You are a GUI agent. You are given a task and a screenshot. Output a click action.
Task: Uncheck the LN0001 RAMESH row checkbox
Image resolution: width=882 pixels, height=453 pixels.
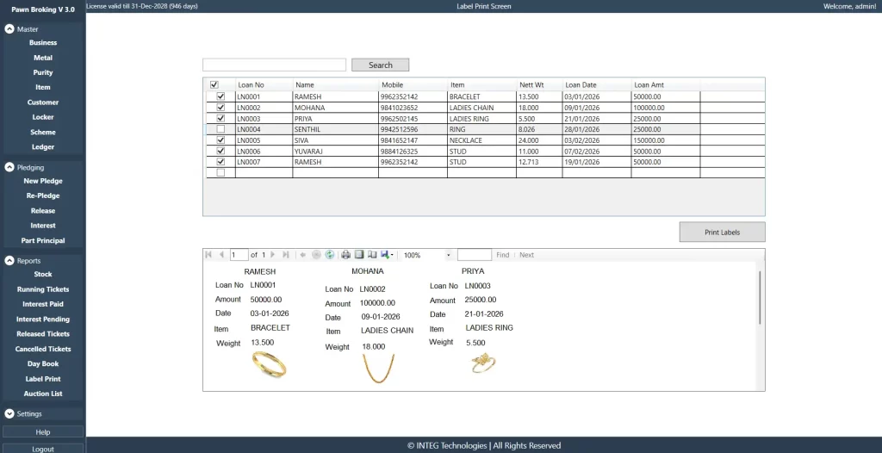220,96
